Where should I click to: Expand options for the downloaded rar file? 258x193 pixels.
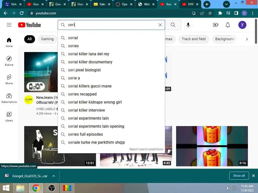click(x=54, y=176)
